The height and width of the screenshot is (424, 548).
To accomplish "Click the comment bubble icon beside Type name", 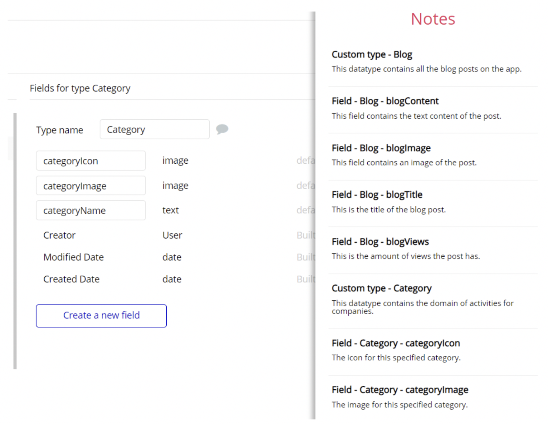I will pos(222,129).
